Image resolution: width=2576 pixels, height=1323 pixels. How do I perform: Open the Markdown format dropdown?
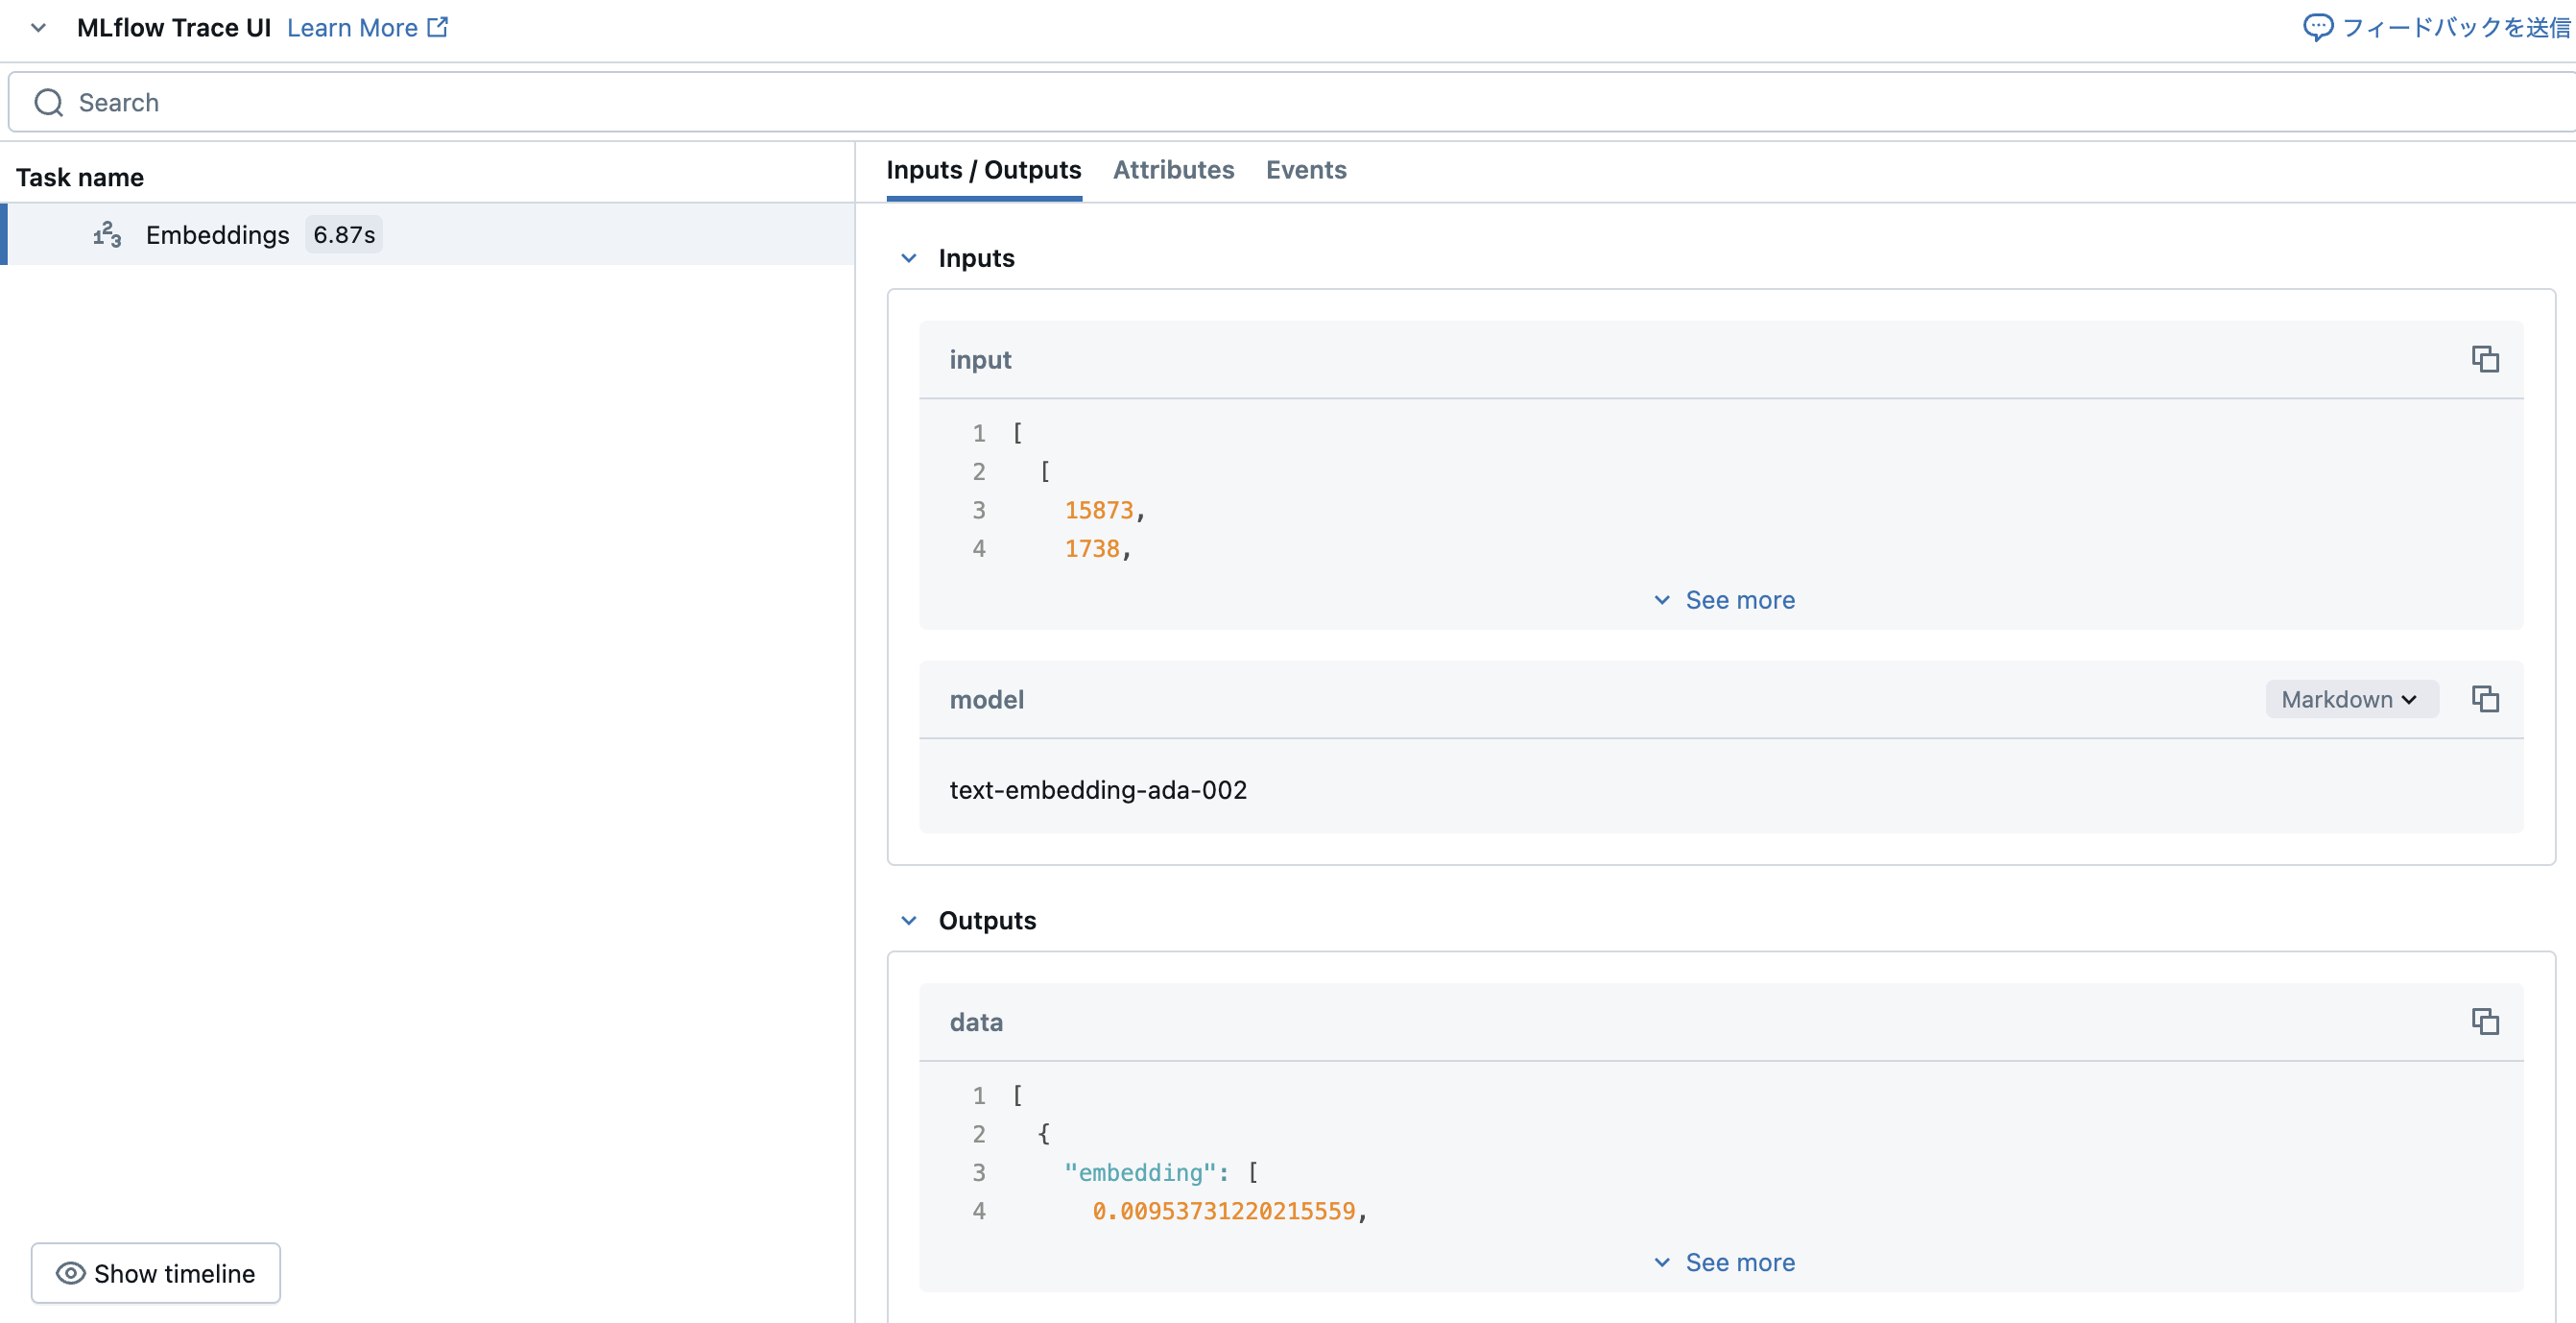[x=2350, y=699]
